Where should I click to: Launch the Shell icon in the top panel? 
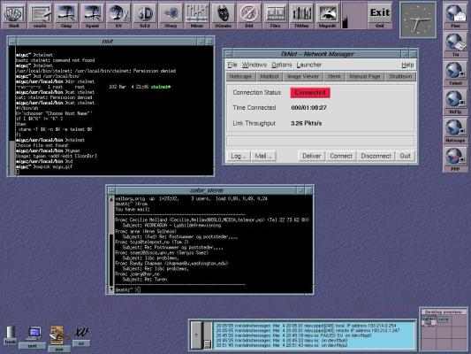pyautogui.click(x=14, y=14)
